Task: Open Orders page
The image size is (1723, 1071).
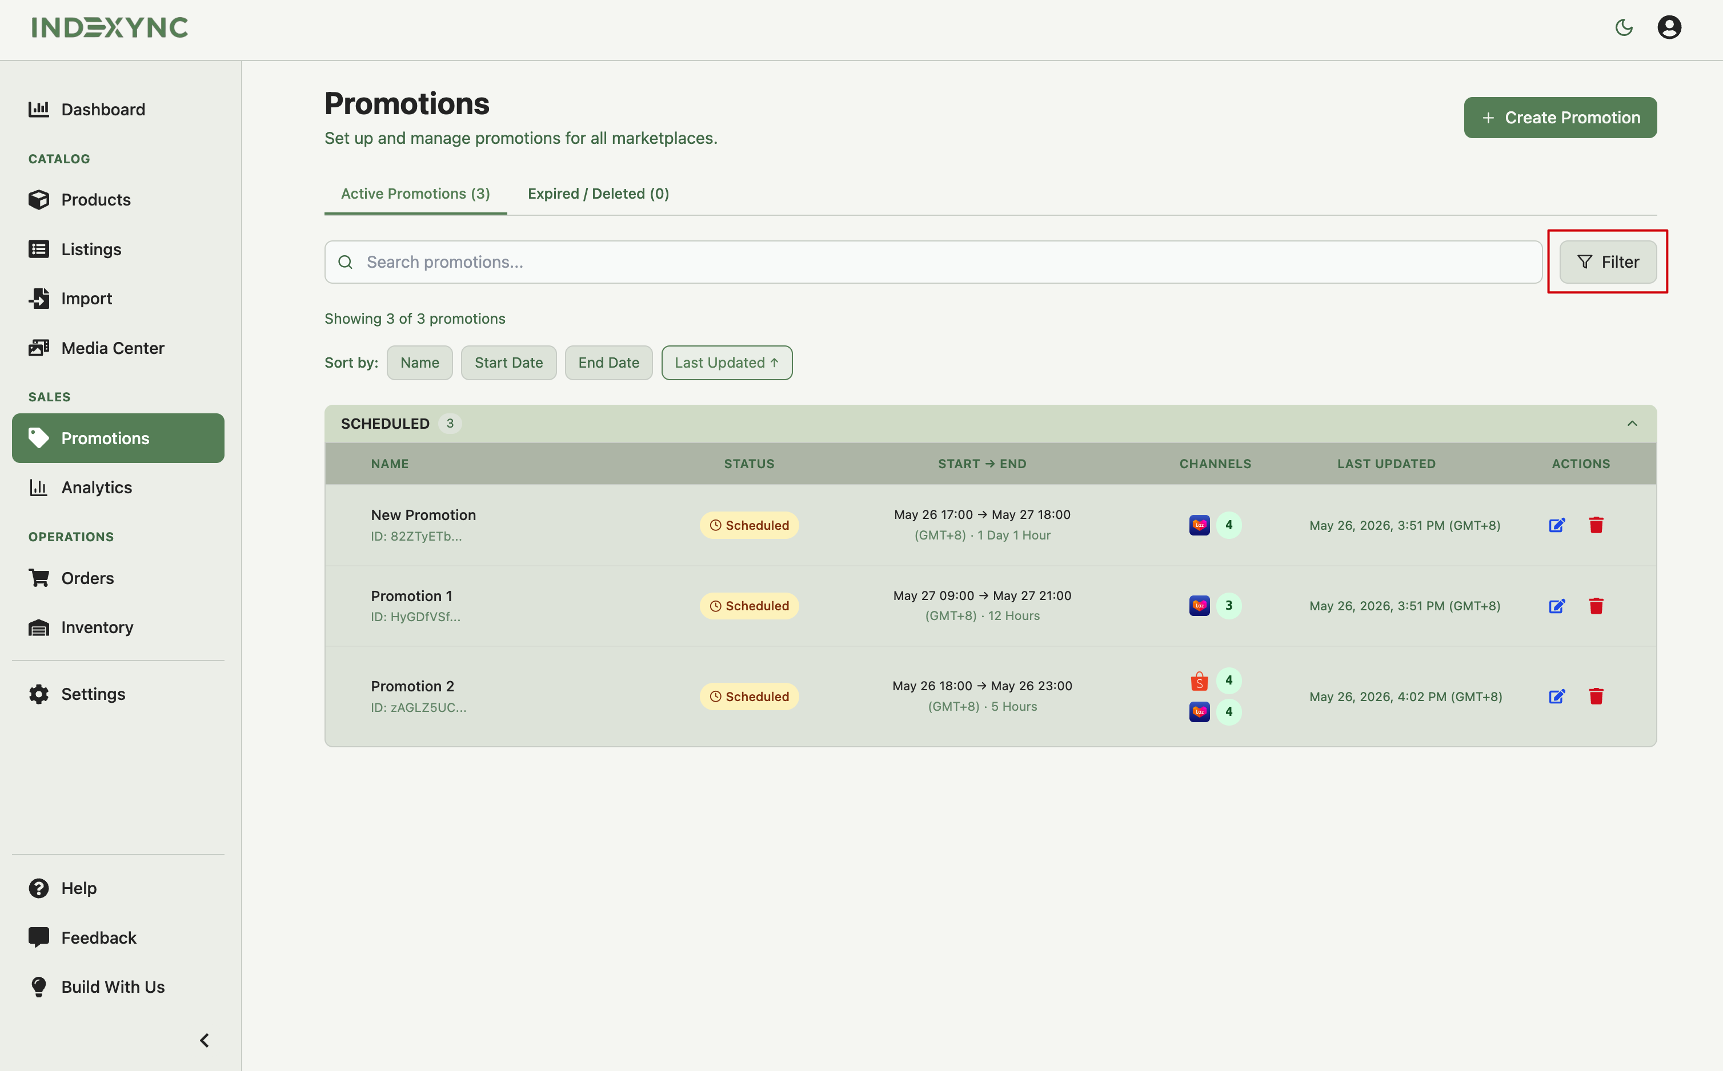Action: tap(118, 578)
